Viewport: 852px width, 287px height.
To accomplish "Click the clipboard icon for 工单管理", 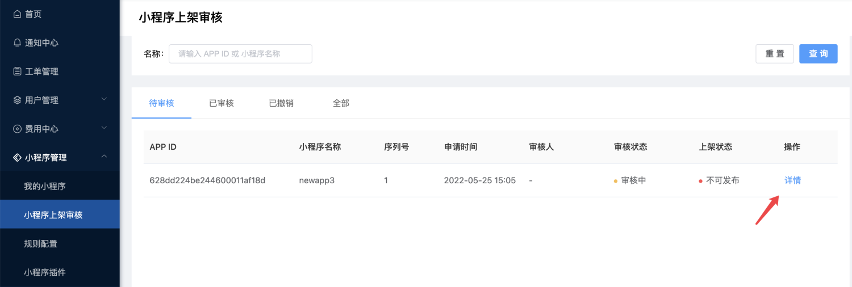I will click(17, 71).
